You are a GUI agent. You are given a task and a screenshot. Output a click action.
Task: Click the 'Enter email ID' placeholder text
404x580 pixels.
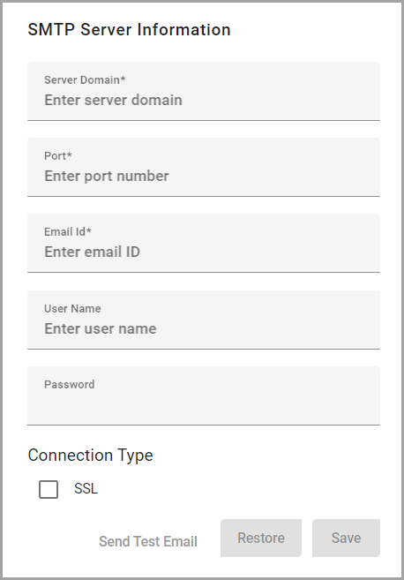tap(92, 252)
